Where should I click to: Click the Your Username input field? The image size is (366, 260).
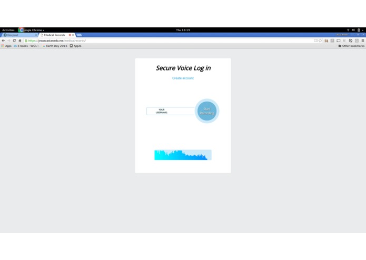[x=171, y=111]
